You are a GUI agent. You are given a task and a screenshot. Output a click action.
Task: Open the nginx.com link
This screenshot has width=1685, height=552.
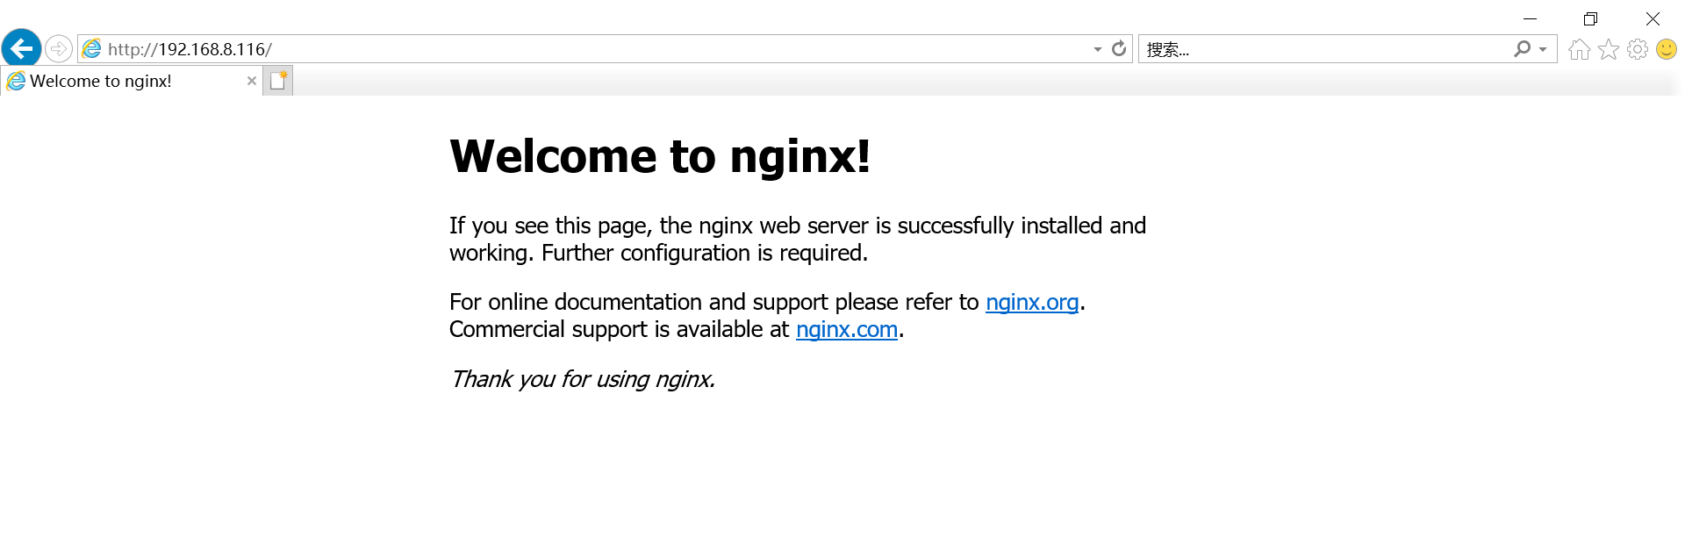[847, 329]
